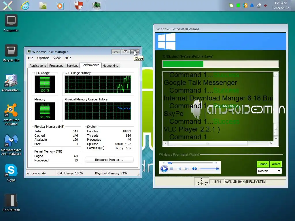Click the rewind icon above seek bar

coord(164,163)
